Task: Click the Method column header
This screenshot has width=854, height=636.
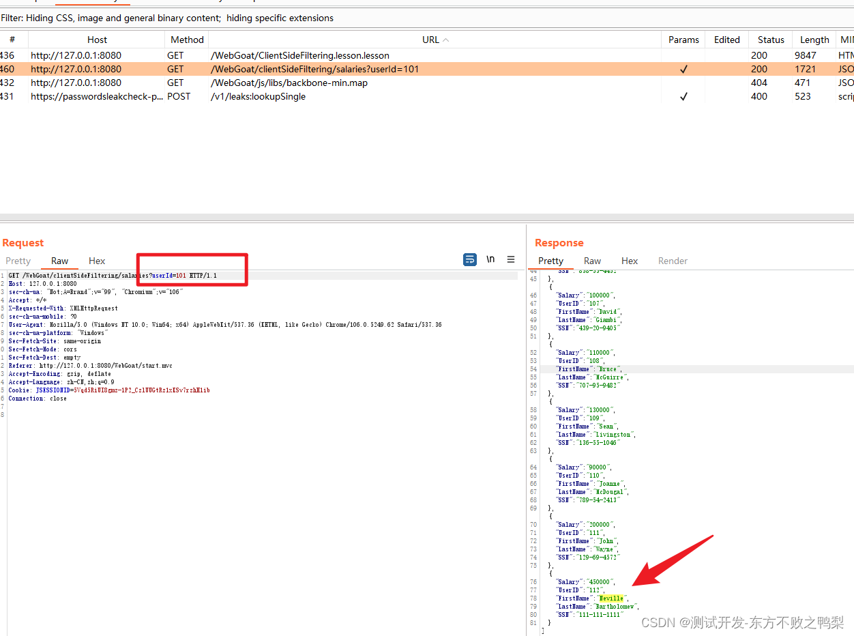Action: (x=187, y=40)
